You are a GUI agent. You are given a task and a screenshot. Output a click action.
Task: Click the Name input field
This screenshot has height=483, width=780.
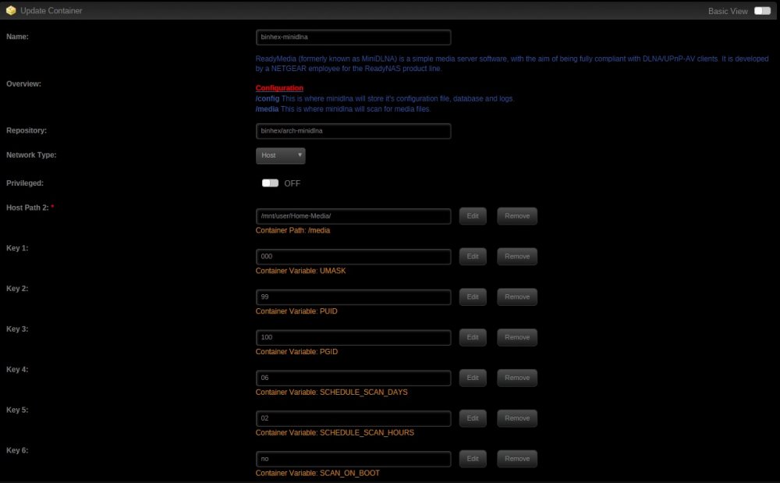pos(353,37)
